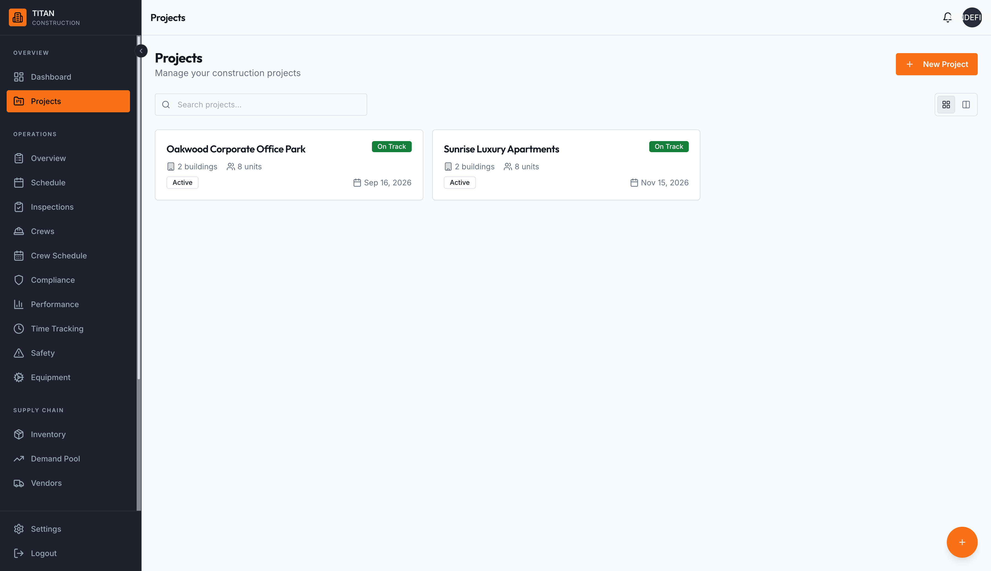This screenshot has width=991, height=571.
Task: Click the Performance bar chart icon
Action: point(19,304)
